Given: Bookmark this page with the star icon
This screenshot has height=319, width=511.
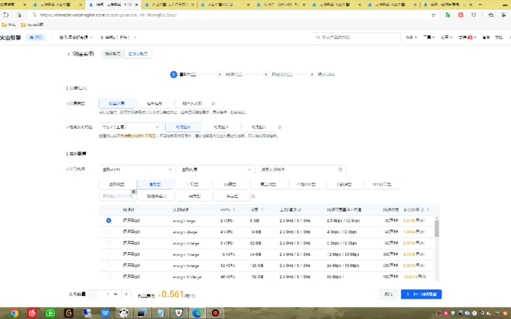Looking at the screenshot, I should (x=434, y=15).
